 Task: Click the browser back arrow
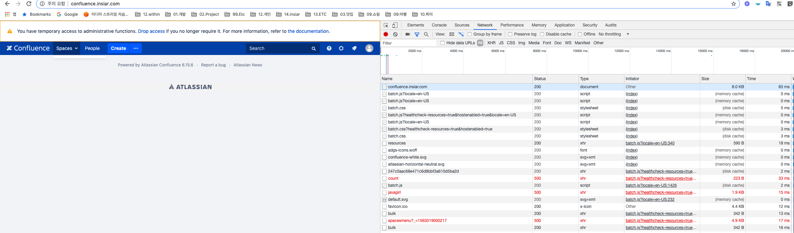[7, 4]
